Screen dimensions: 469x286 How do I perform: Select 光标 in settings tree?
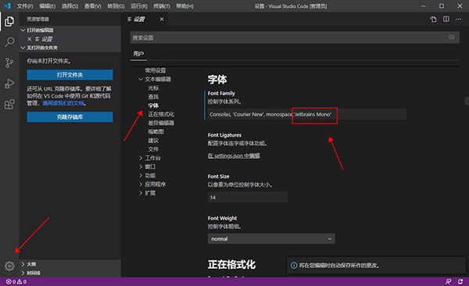pos(153,88)
